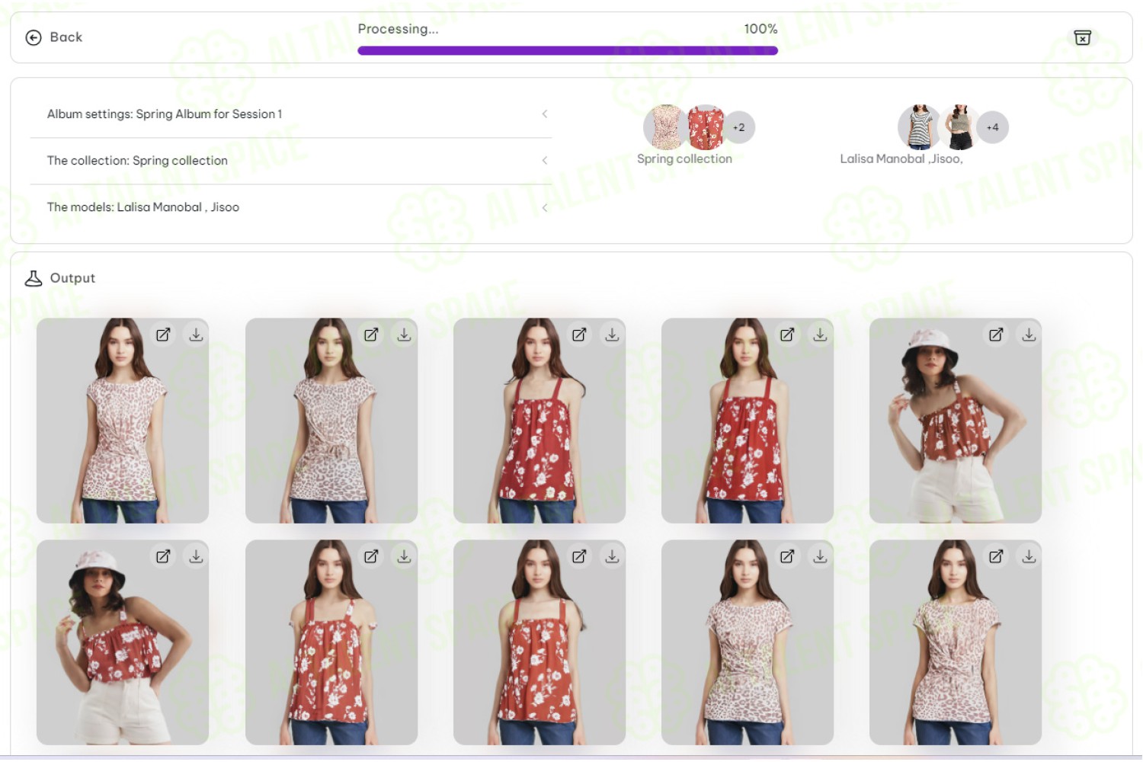Expand The collection row chevron

tap(545, 160)
